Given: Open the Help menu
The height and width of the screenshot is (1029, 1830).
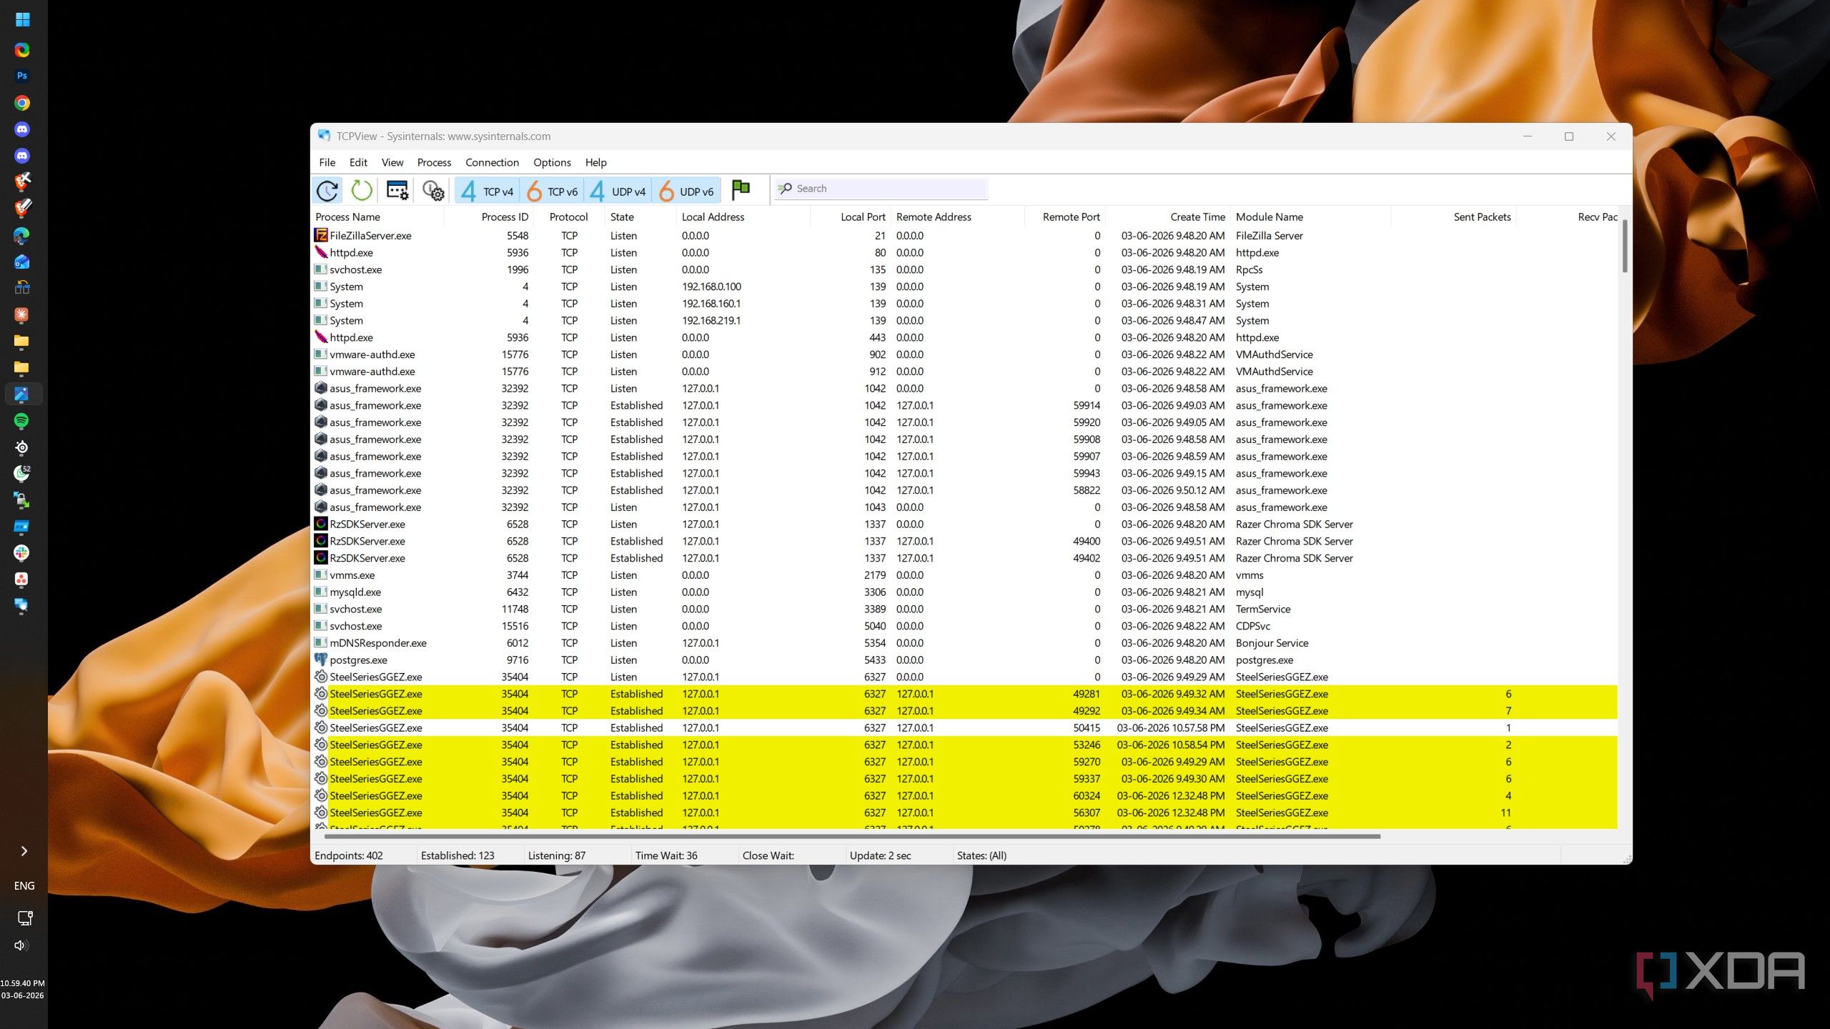Looking at the screenshot, I should pos(595,162).
